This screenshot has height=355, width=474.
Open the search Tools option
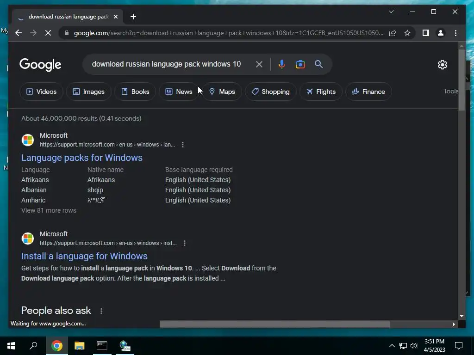tap(450, 91)
